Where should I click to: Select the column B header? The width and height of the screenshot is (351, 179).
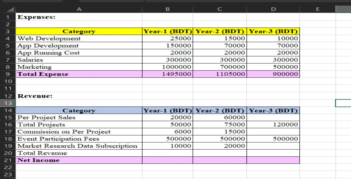coord(167,9)
